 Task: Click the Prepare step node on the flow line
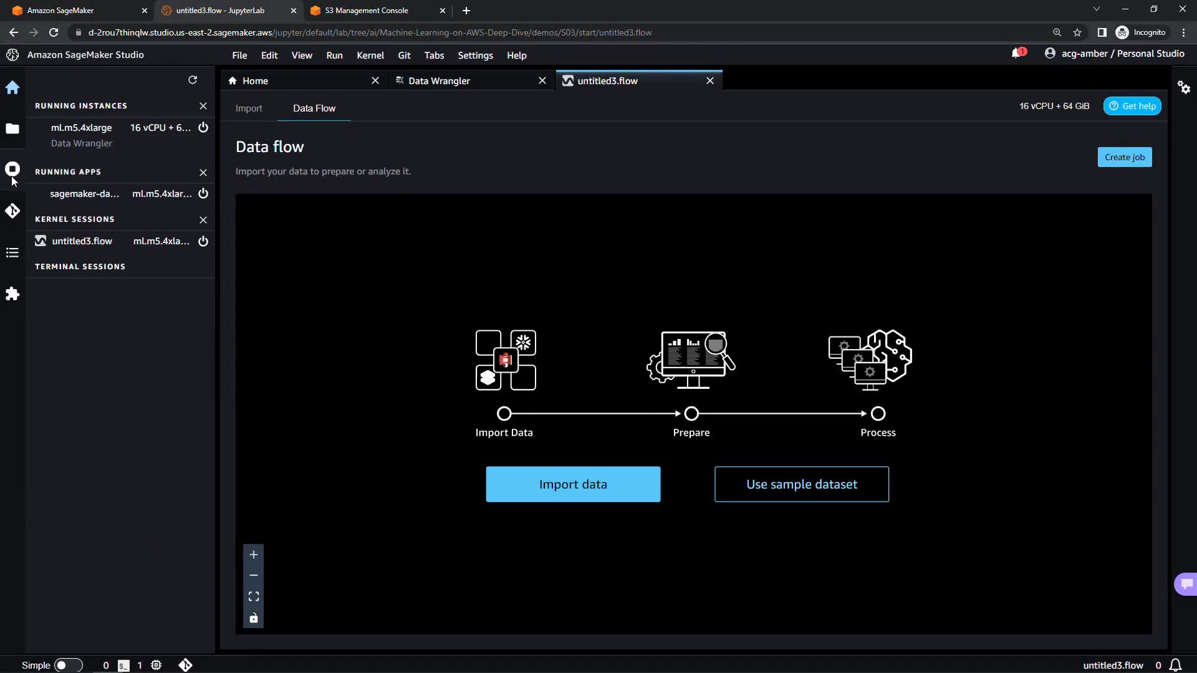click(x=691, y=414)
